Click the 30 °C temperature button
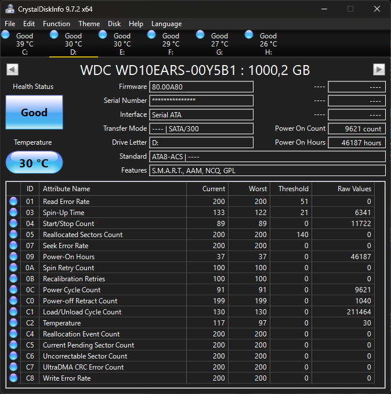 [x=34, y=163]
